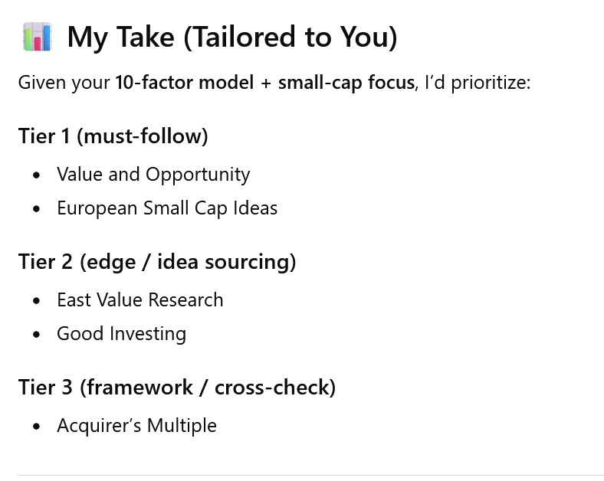
Task: Click the "My Take (Tailored to You)" heading
Action: point(232,38)
